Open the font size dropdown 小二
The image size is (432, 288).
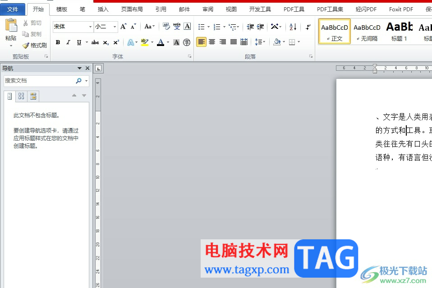[115, 27]
